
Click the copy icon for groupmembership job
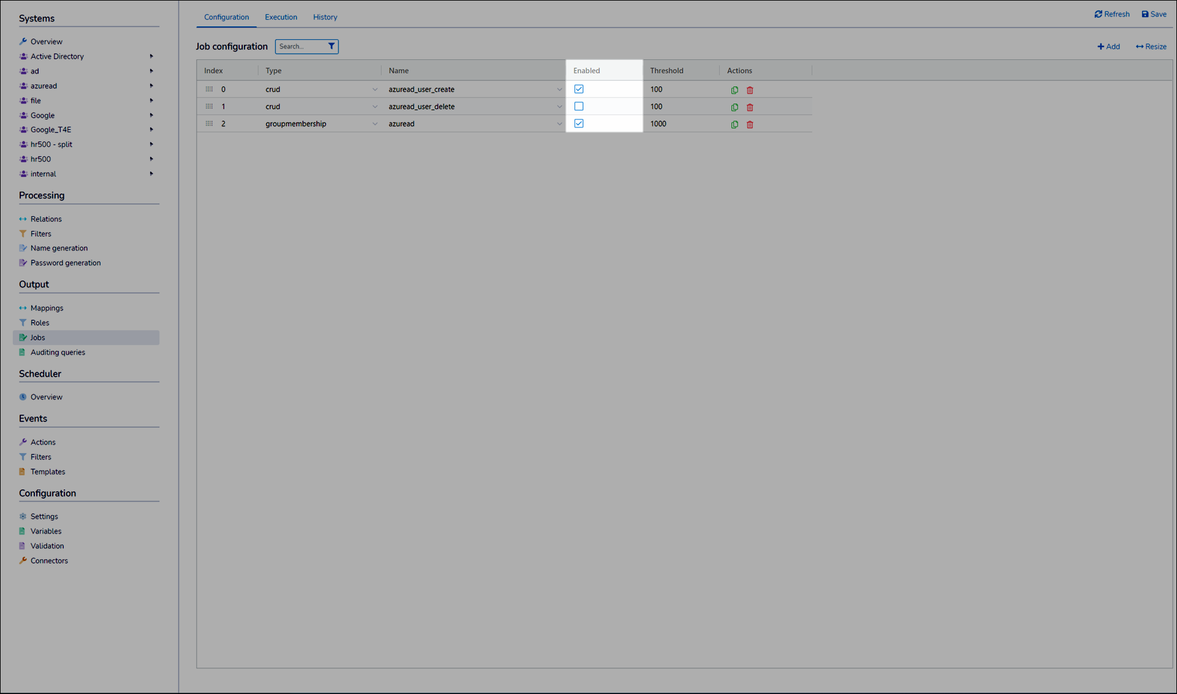tap(734, 124)
